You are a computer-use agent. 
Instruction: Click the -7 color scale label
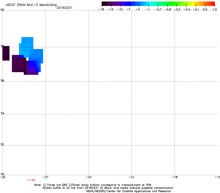click(x=129, y=10)
